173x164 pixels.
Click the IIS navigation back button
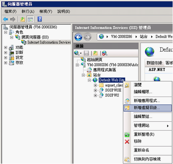pos(79,37)
